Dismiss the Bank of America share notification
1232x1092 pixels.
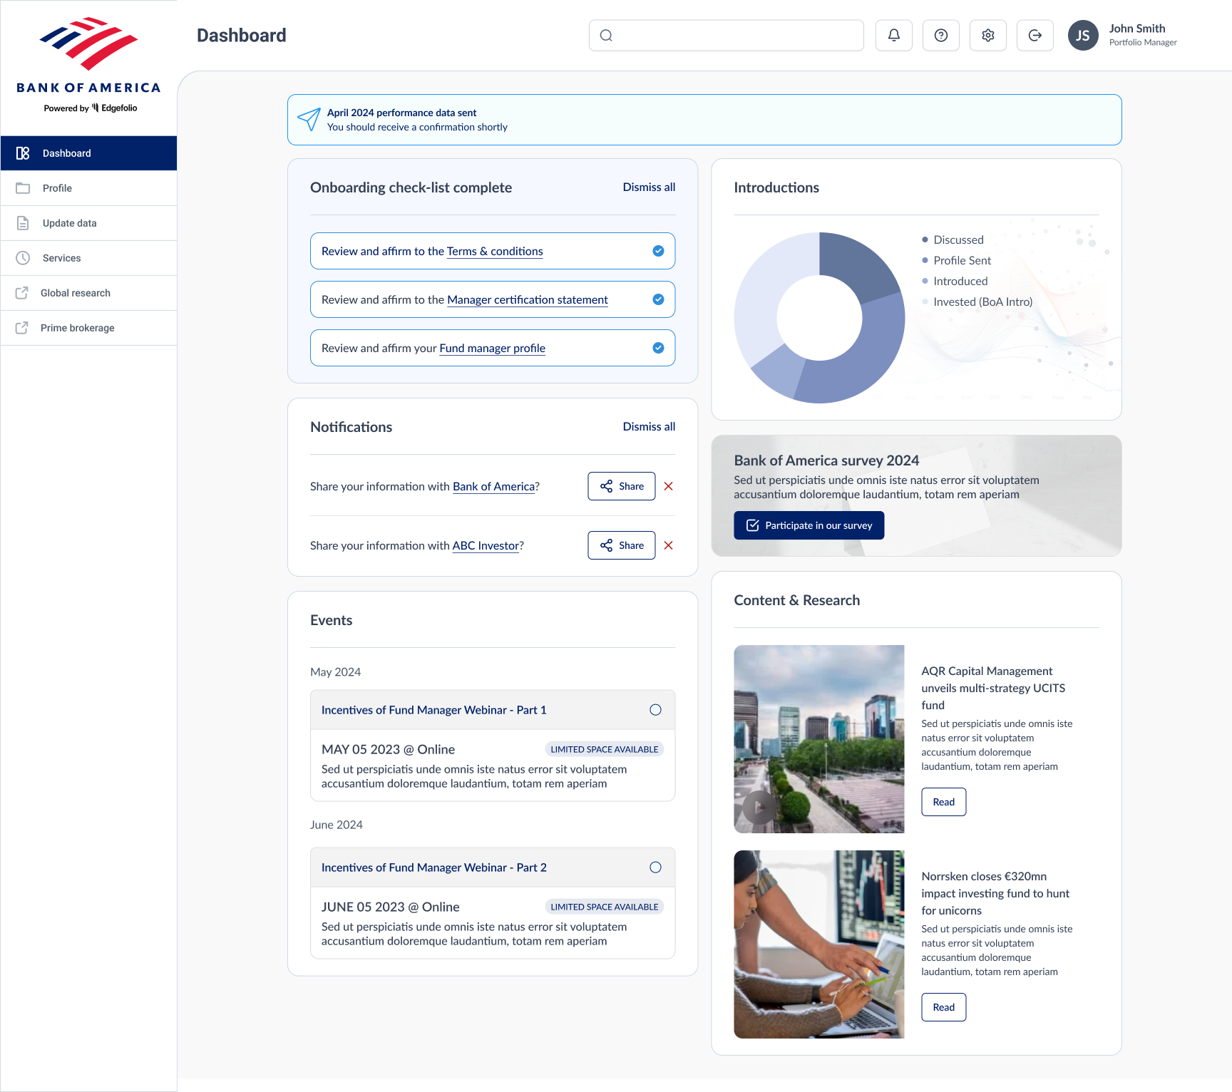(668, 486)
